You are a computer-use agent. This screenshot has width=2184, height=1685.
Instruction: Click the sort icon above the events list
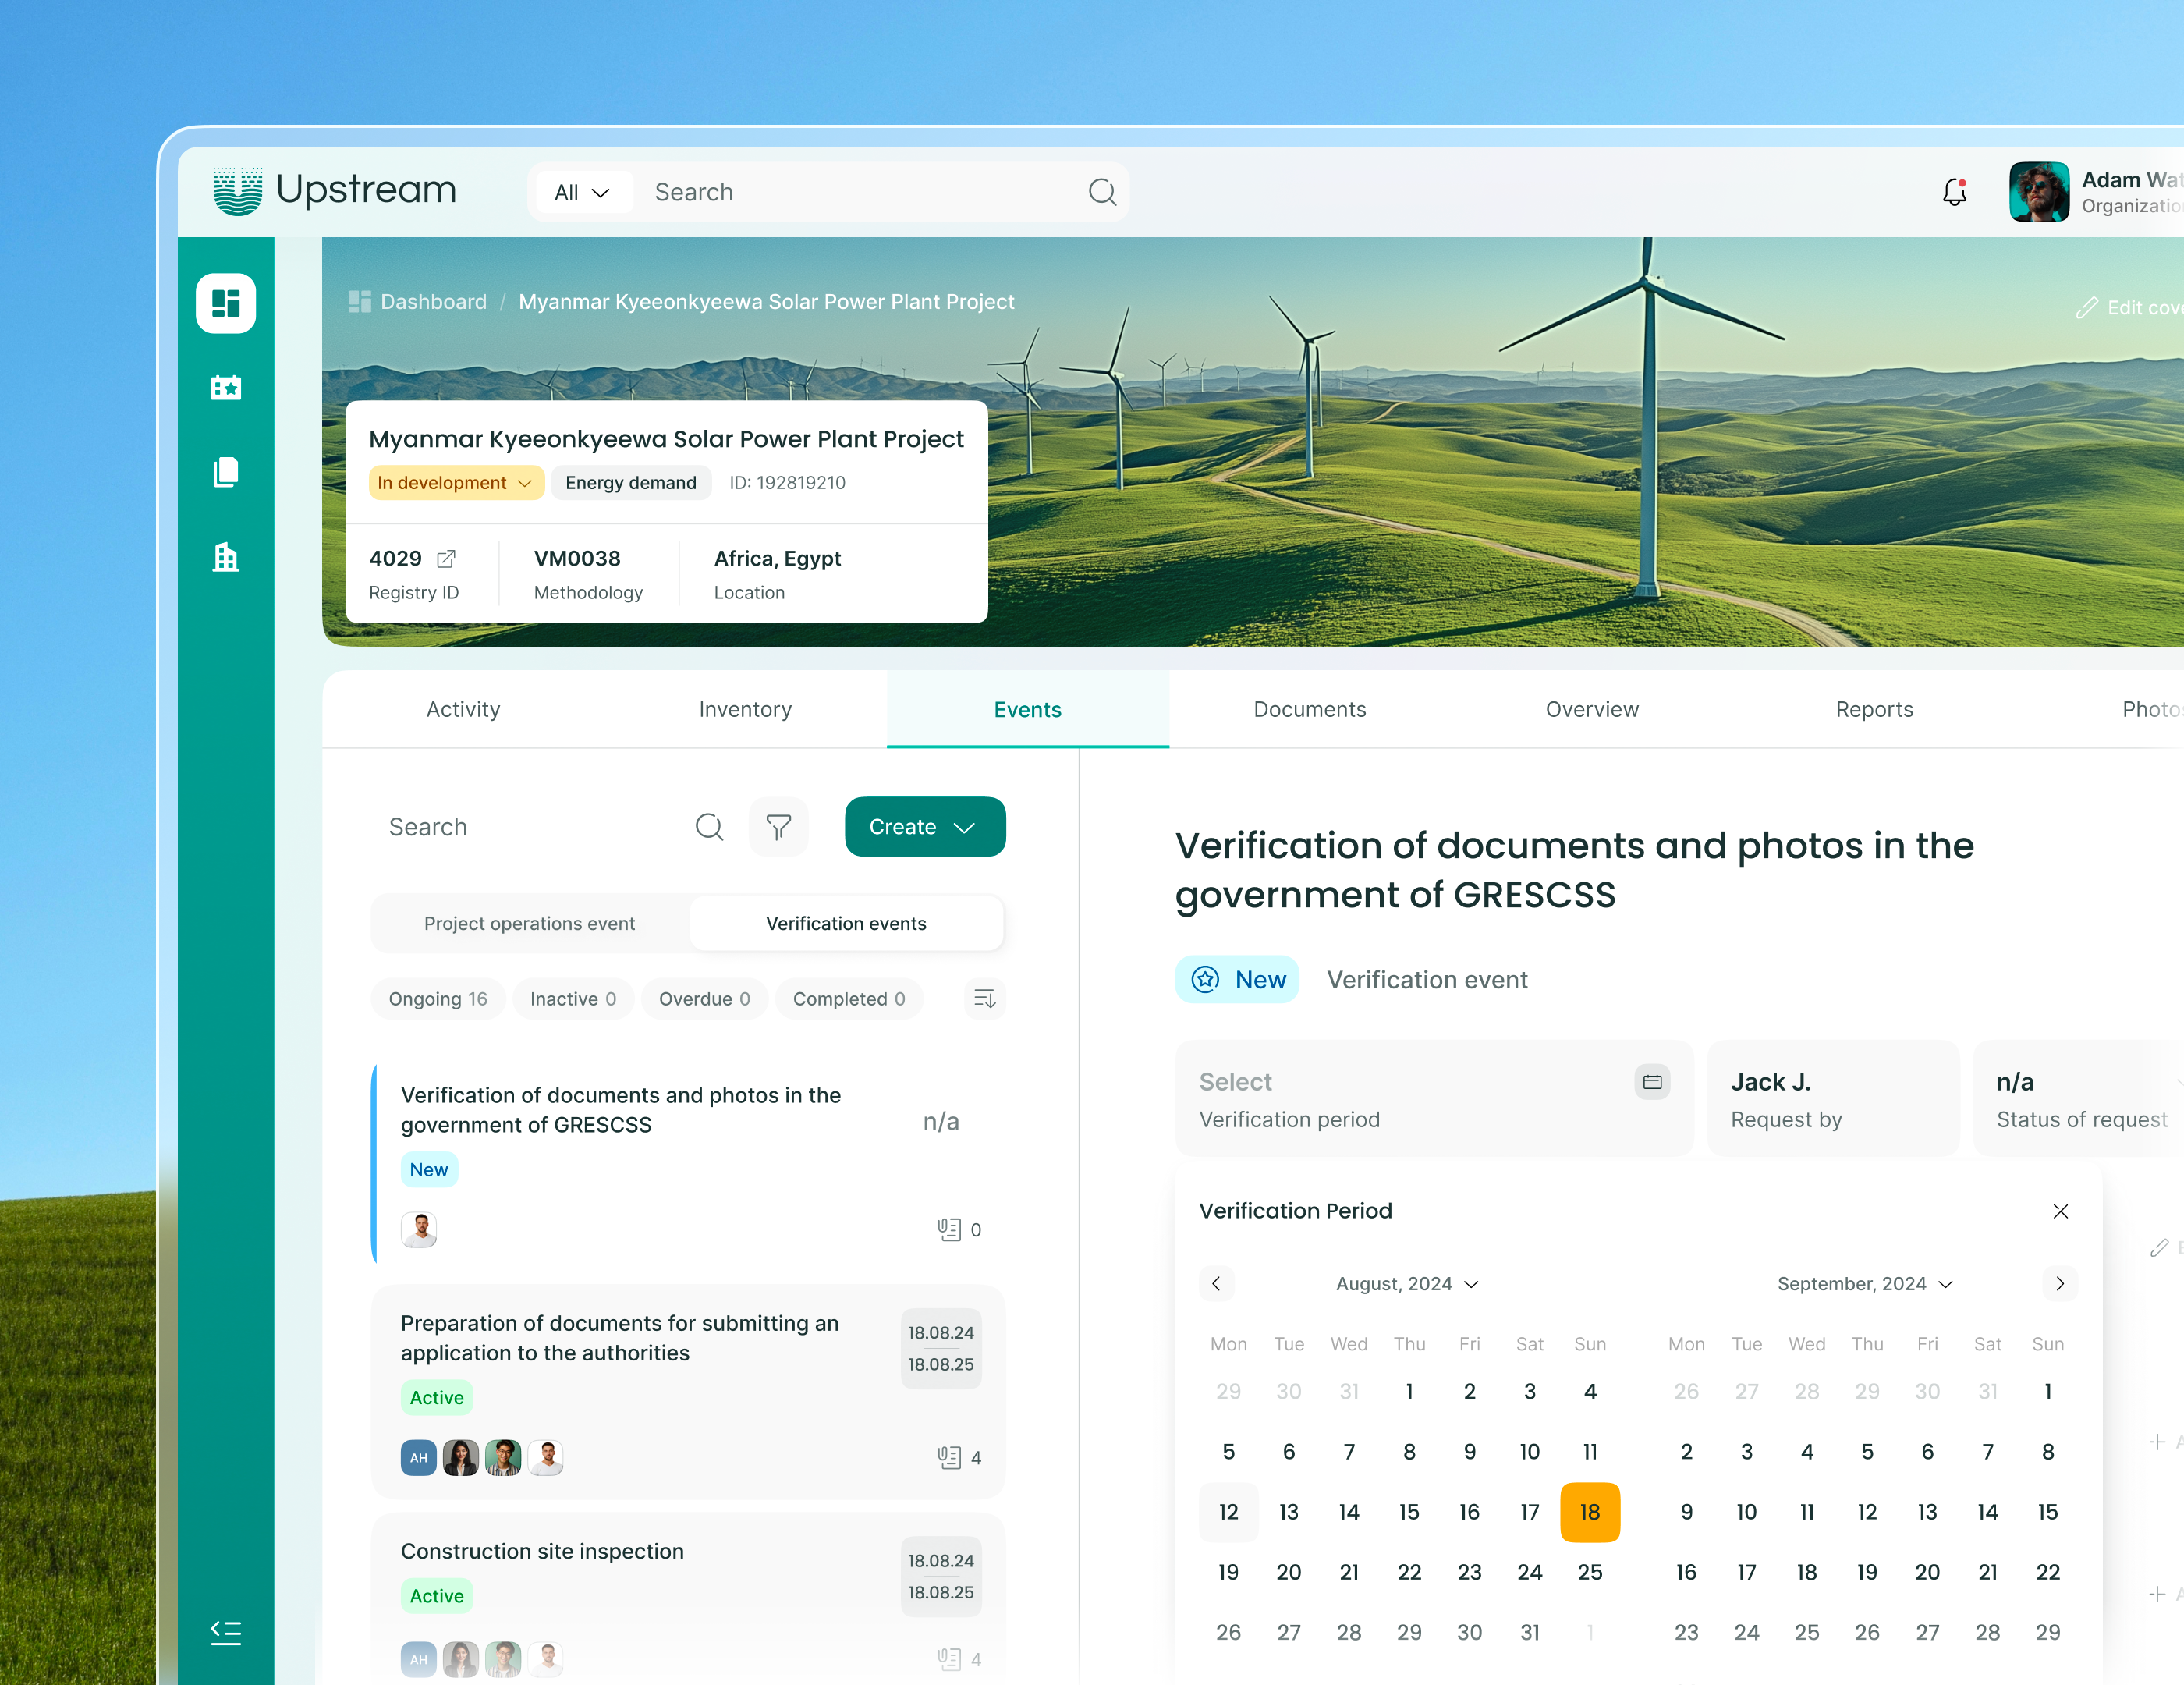coord(984,998)
